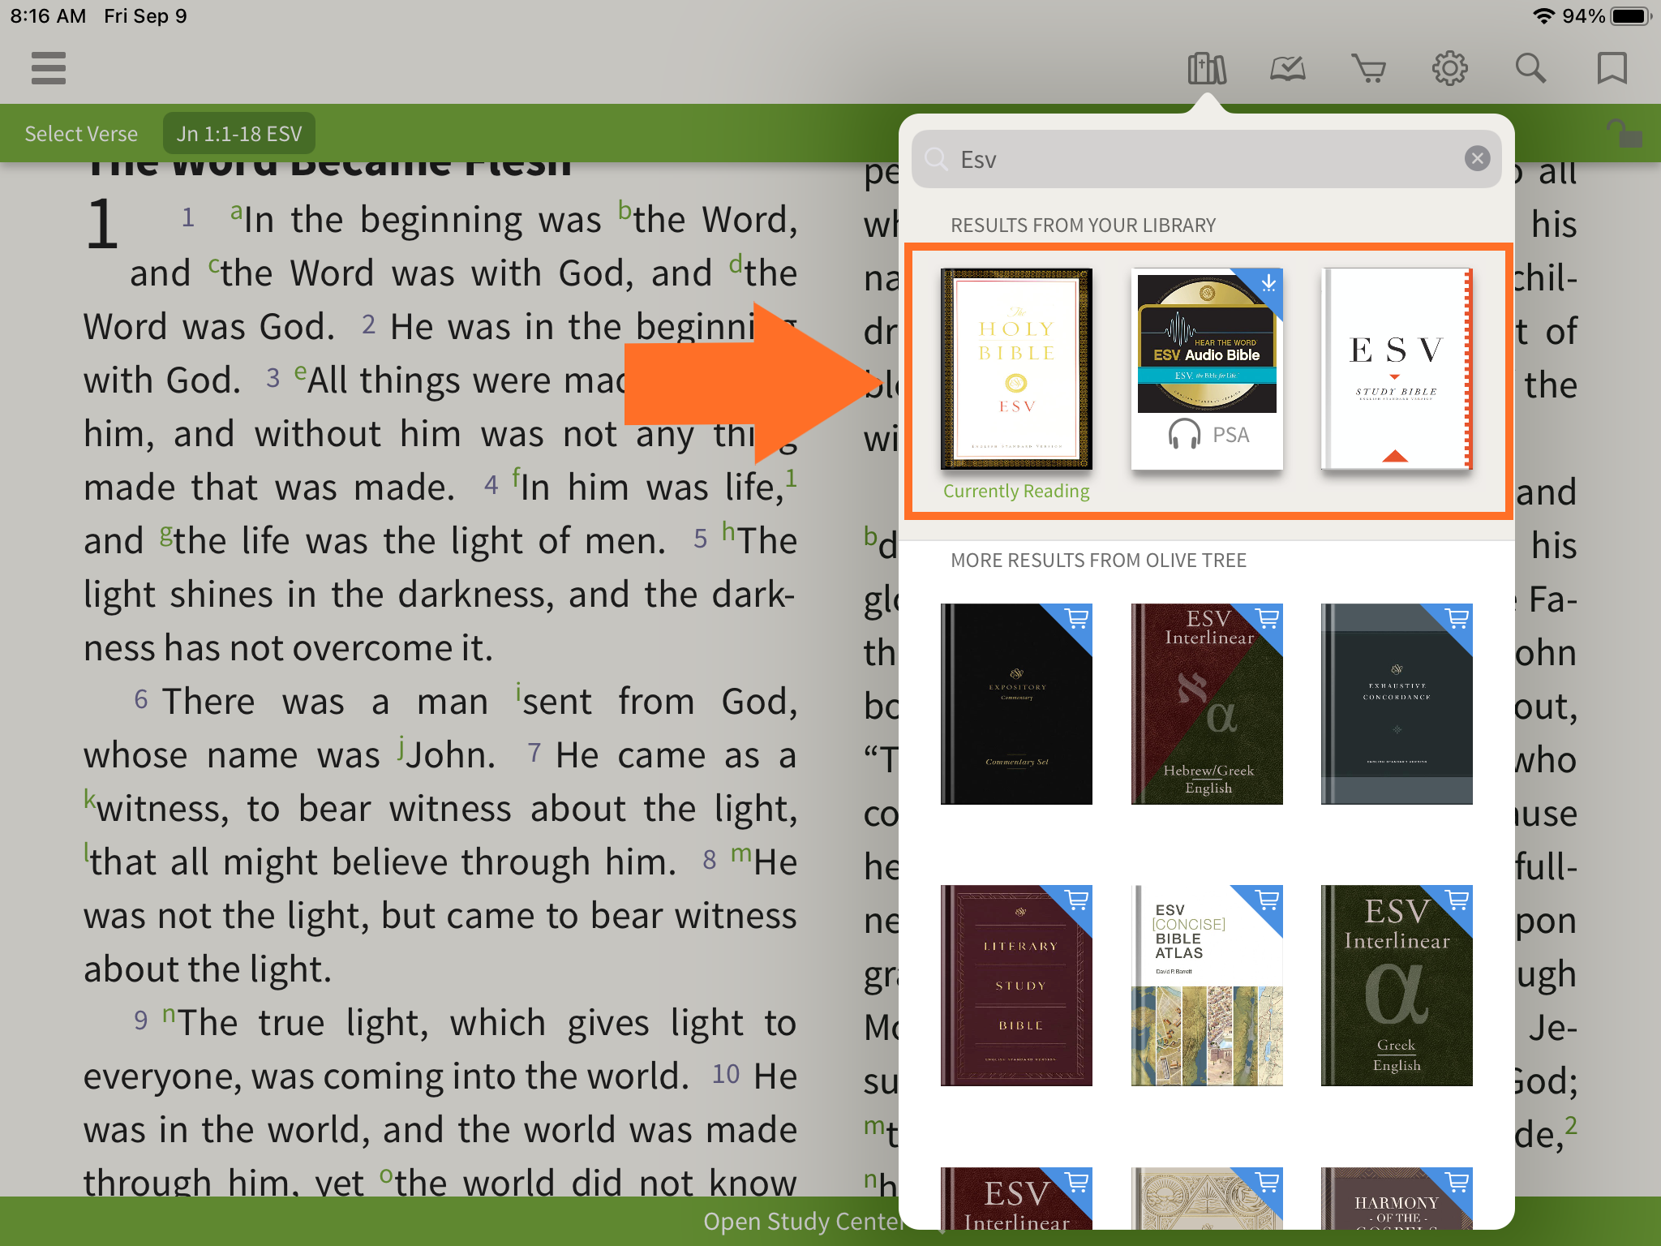Viewport: 1661px width, 1246px height.
Task: Tap footnote marker j before John
Action: click(401, 747)
